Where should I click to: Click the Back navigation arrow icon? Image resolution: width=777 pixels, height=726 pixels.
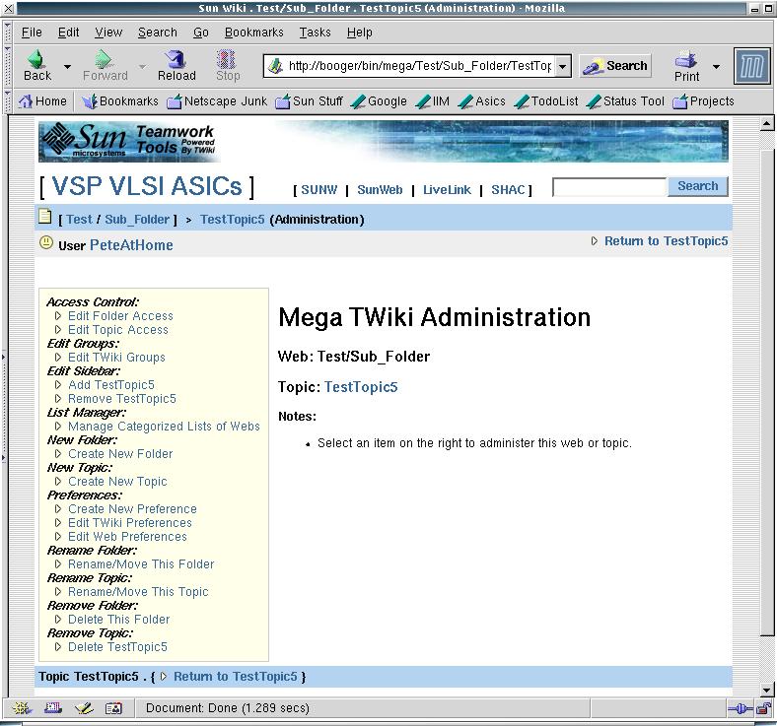click(x=36, y=61)
